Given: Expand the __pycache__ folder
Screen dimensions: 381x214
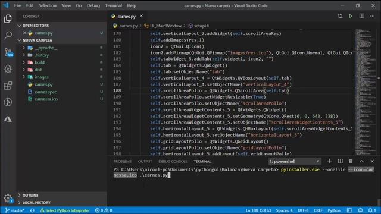Looking at the screenshot, I should coord(24,48).
